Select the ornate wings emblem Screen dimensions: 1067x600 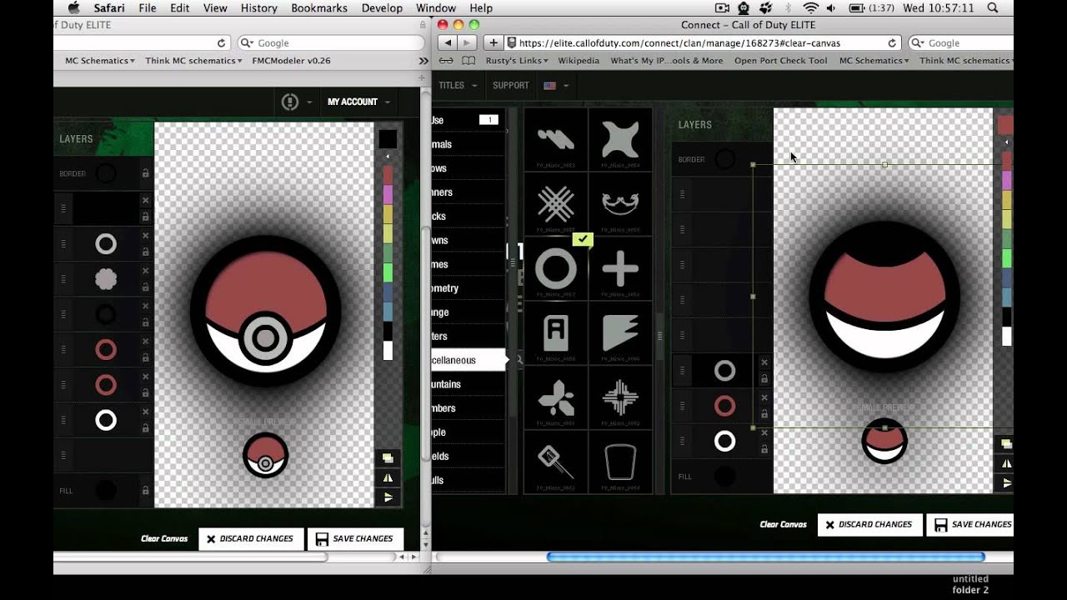coord(620,203)
